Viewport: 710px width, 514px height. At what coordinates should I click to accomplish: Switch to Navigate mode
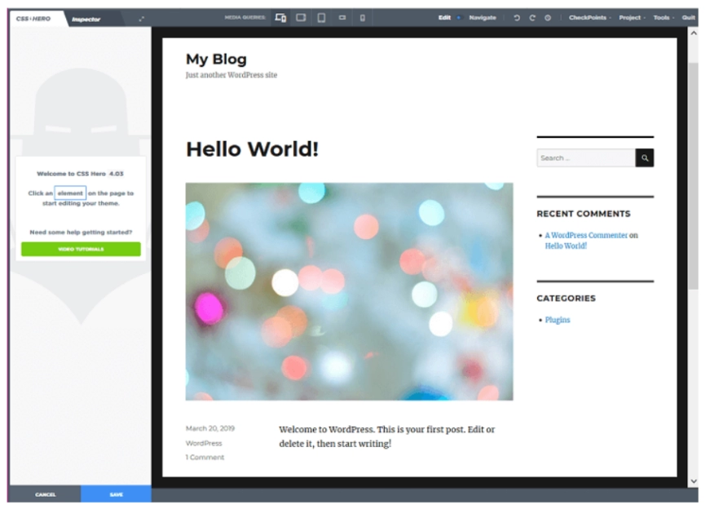482,18
